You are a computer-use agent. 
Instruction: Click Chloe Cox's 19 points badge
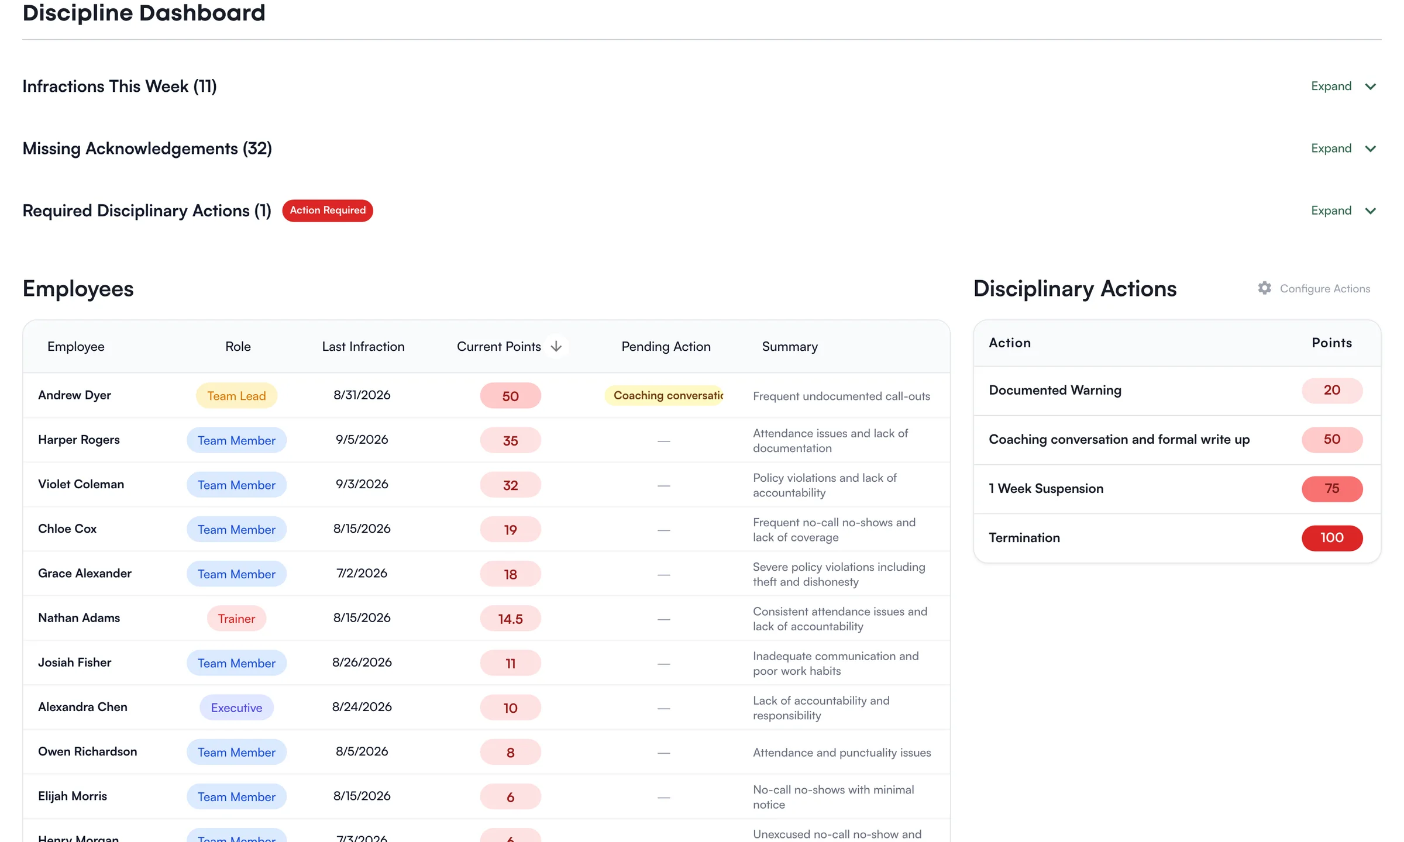[x=510, y=529]
